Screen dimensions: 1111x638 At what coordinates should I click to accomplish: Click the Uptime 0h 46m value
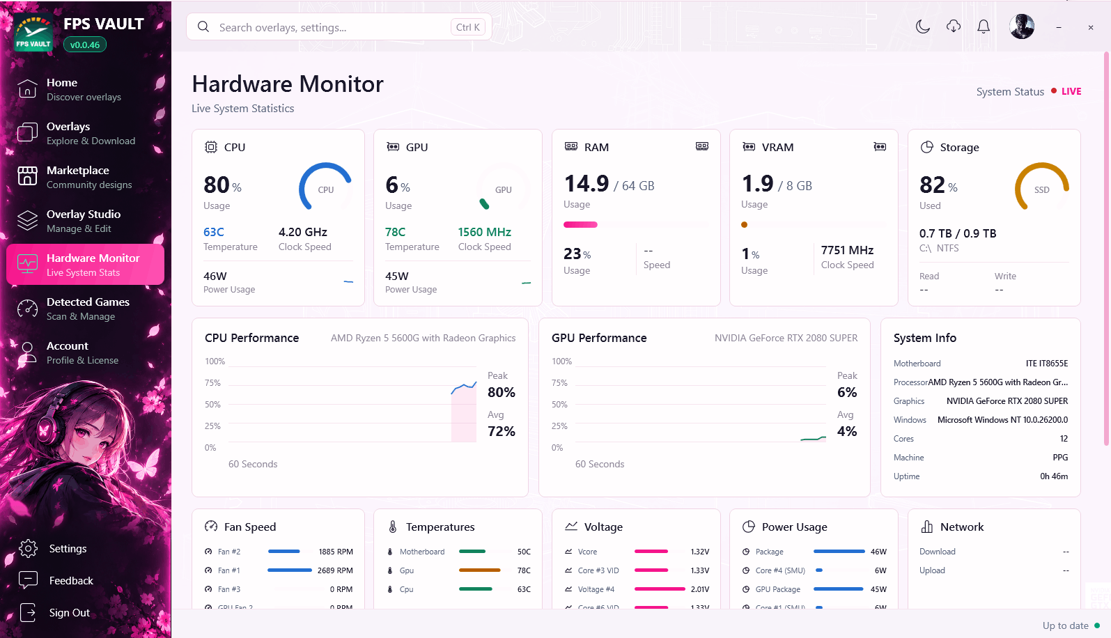(x=1054, y=476)
